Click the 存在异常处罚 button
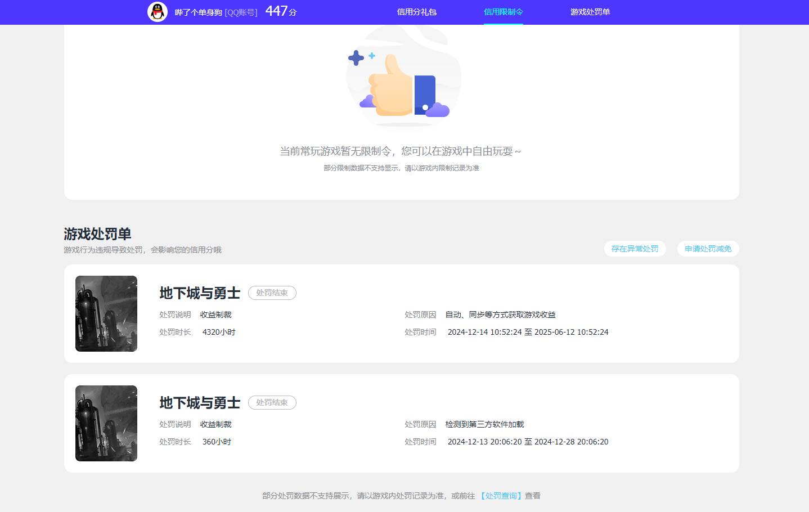Screen dimensions: 809x512 coord(635,248)
